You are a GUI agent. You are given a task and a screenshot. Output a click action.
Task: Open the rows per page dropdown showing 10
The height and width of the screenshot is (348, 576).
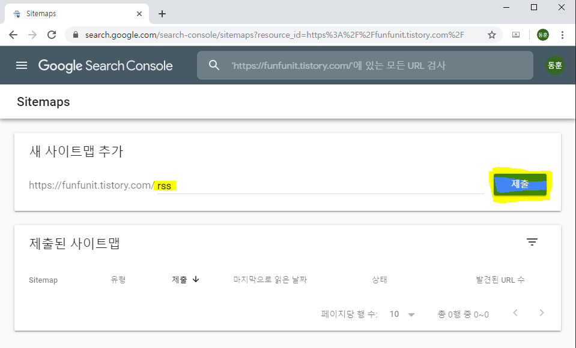[x=402, y=314]
